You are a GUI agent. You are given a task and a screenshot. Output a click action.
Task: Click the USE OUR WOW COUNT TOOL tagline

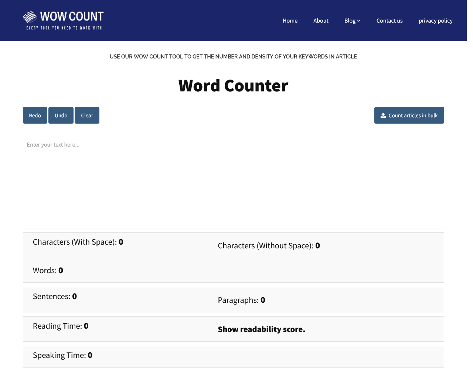[233, 57]
